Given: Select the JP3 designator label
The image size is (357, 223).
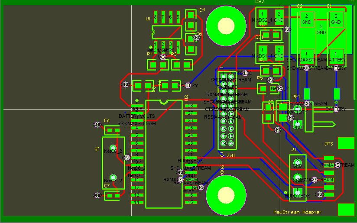Looking at the screenshot, I should (x=329, y=144).
